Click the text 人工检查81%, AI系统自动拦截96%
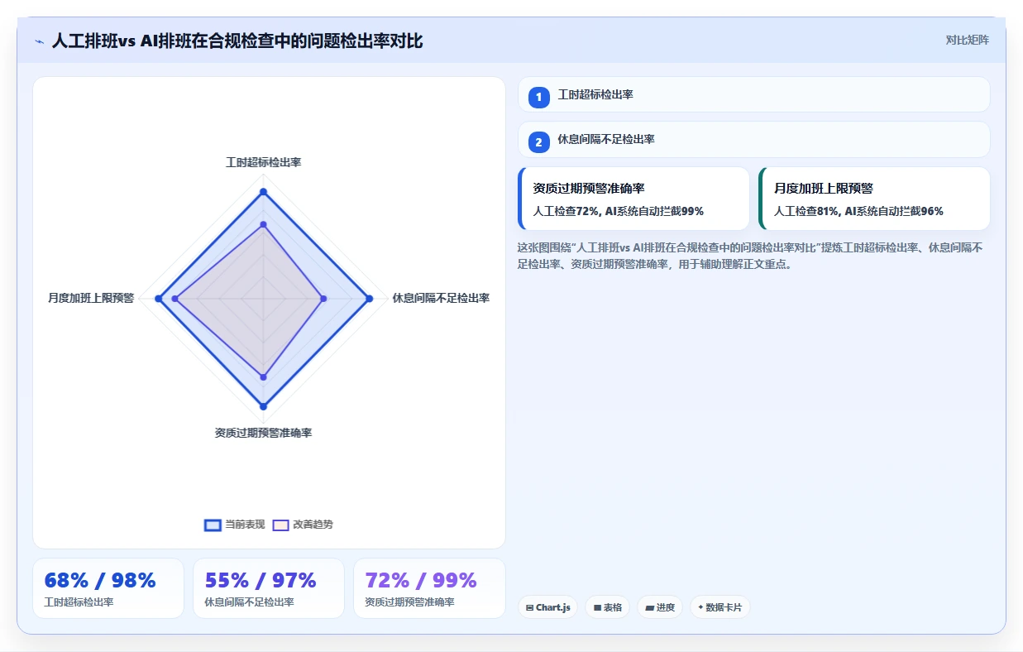1023x652 pixels. coord(858,211)
